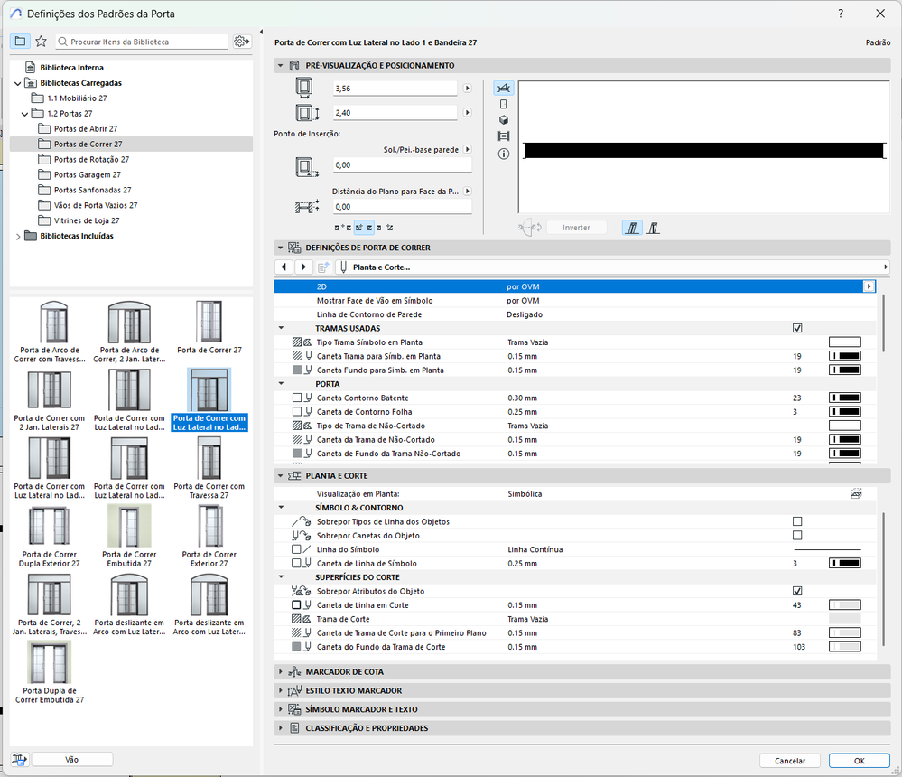Go to previous parameter page arrow
This screenshot has height=777, width=902.
(284, 267)
